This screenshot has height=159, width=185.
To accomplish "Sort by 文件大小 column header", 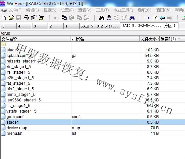I will [150, 39].
